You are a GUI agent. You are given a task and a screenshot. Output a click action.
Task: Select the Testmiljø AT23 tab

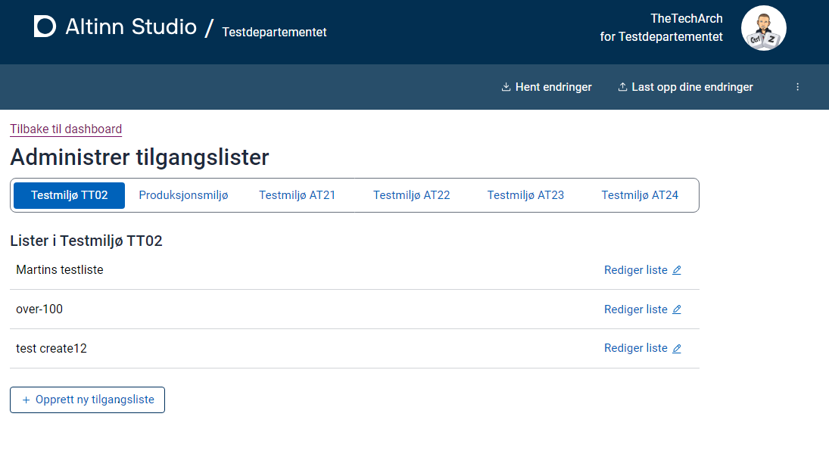(525, 194)
